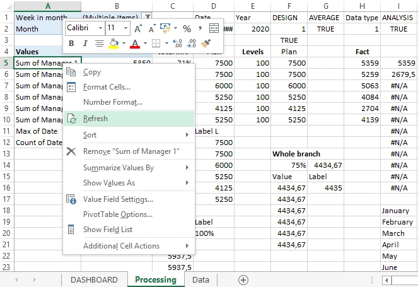Open the font size 11 dropdown
The width and height of the screenshot is (418, 287).
pos(125,28)
